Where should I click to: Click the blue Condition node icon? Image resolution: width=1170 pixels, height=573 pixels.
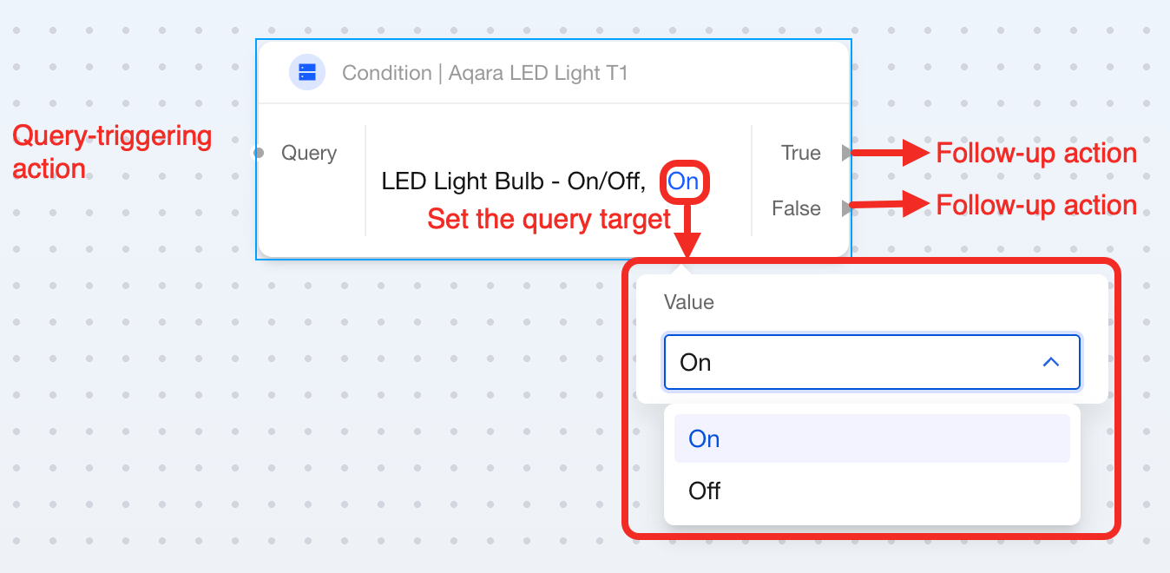[307, 72]
